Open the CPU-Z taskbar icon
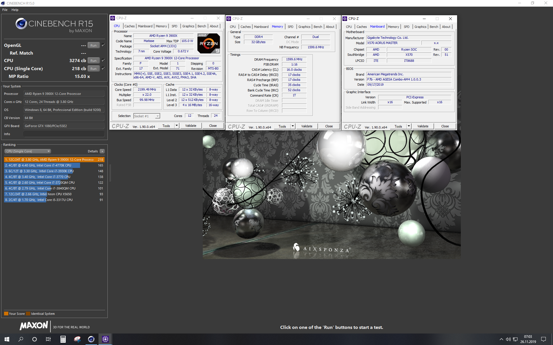 pos(105,339)
